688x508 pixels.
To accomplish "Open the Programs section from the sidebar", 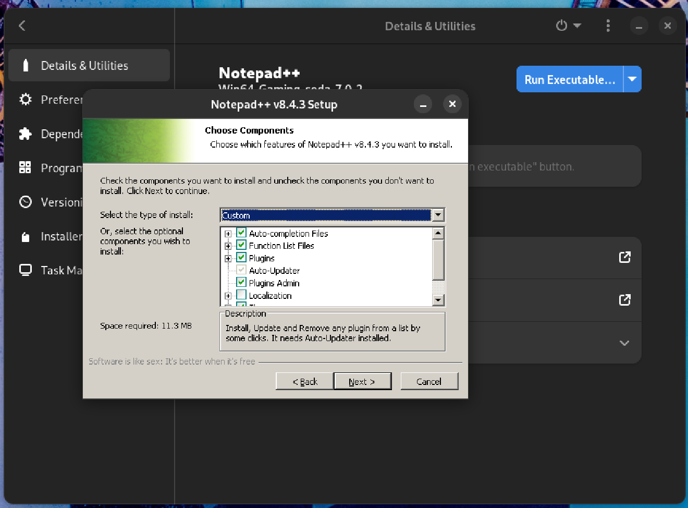I will tap(25, 167).
